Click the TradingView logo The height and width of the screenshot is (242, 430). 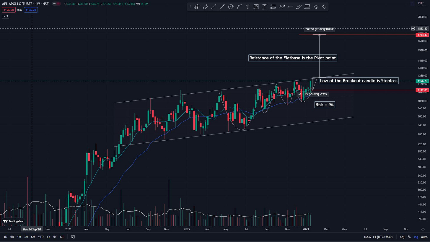(13, 221)
